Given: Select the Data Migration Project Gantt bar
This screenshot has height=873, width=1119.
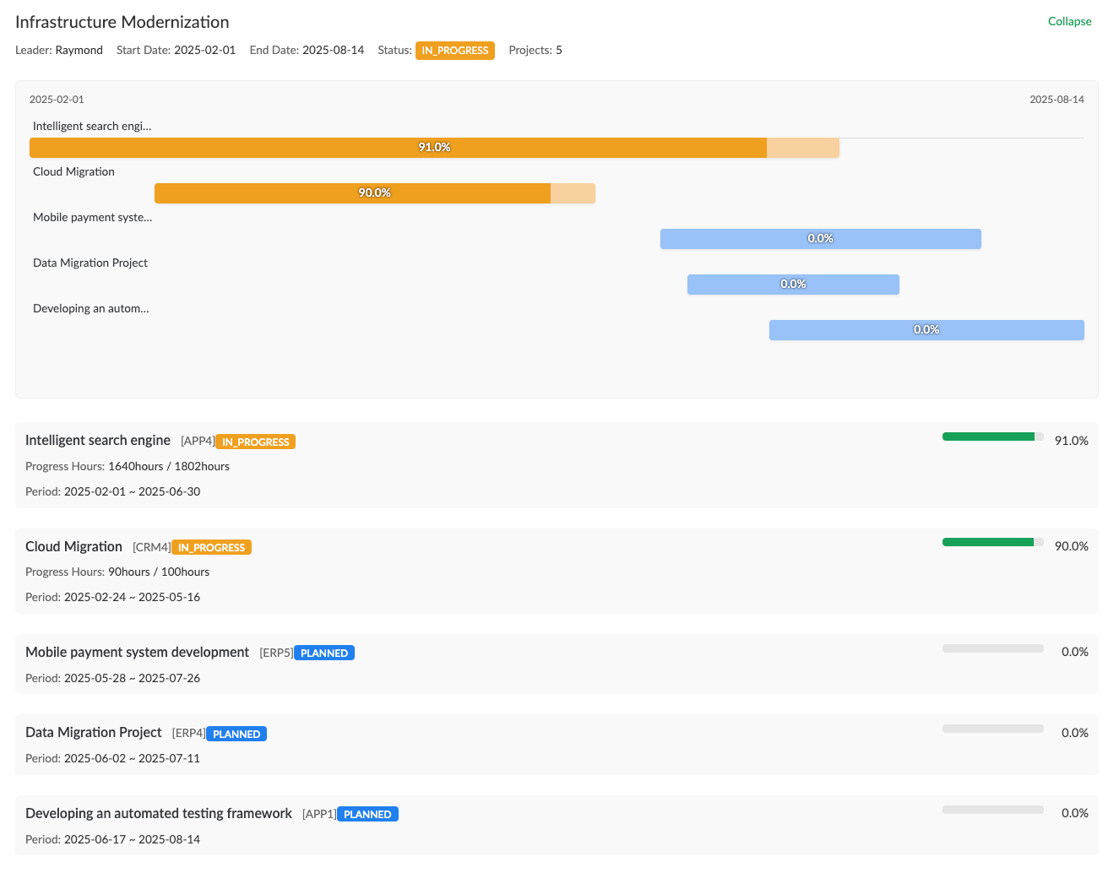Looking at the screenshot, I should click(792, 285).
